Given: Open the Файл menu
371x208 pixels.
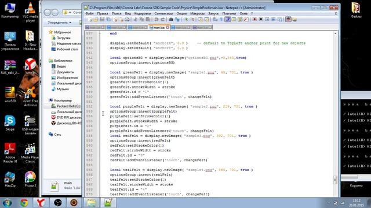Looking at the screenshot, I should tap(89, 13).
